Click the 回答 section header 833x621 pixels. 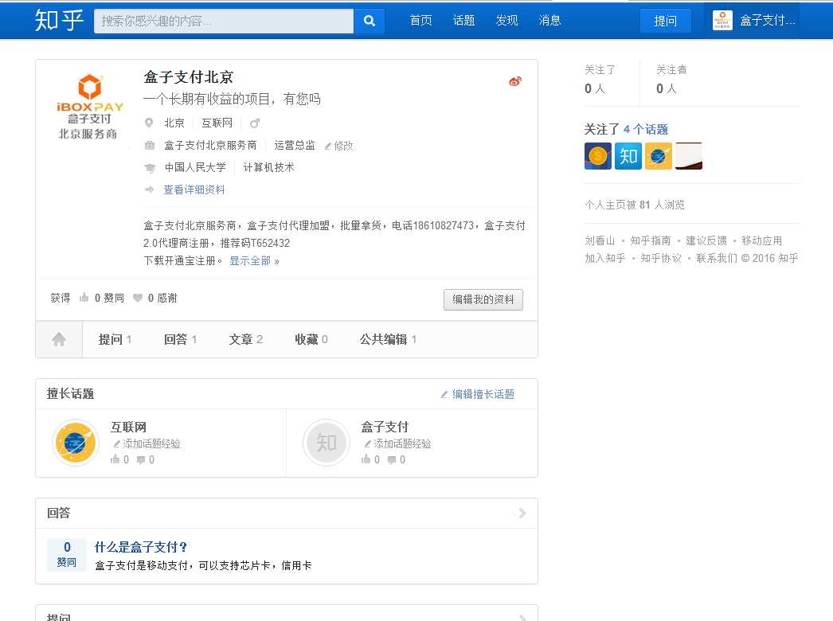(58, 513)
